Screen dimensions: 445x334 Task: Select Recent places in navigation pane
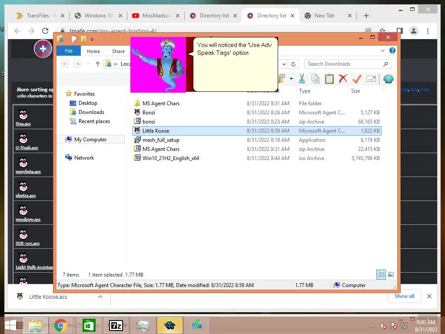pyautogui.click(x=94, y=121)
